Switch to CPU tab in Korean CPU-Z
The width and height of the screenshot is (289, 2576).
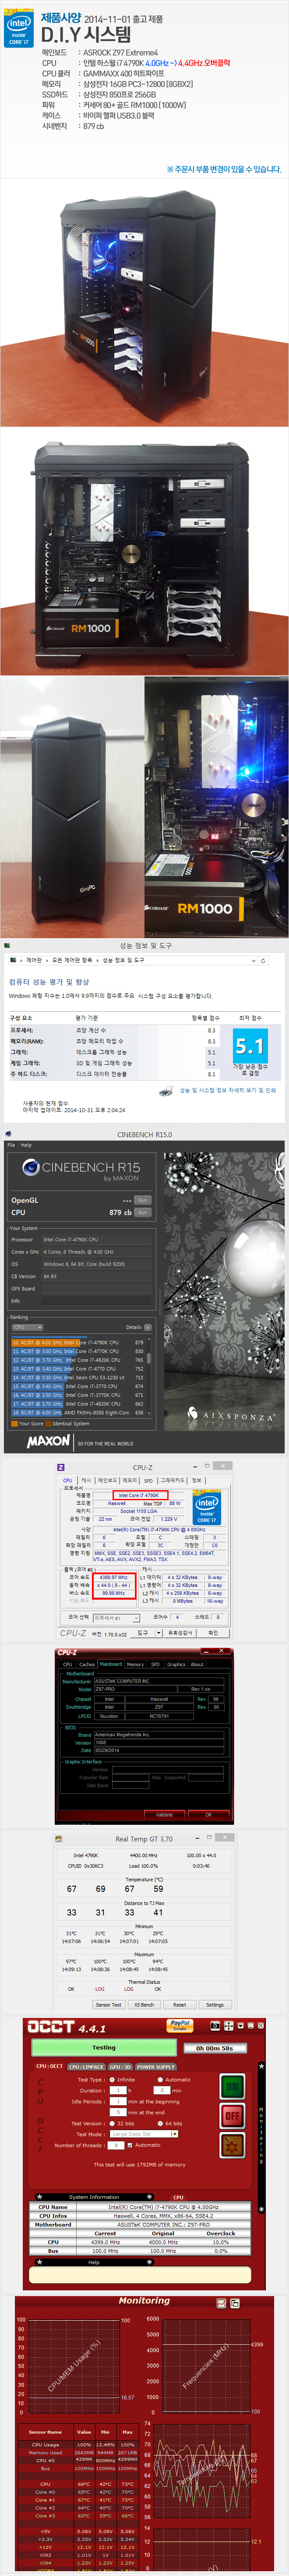pos(68,1480)
